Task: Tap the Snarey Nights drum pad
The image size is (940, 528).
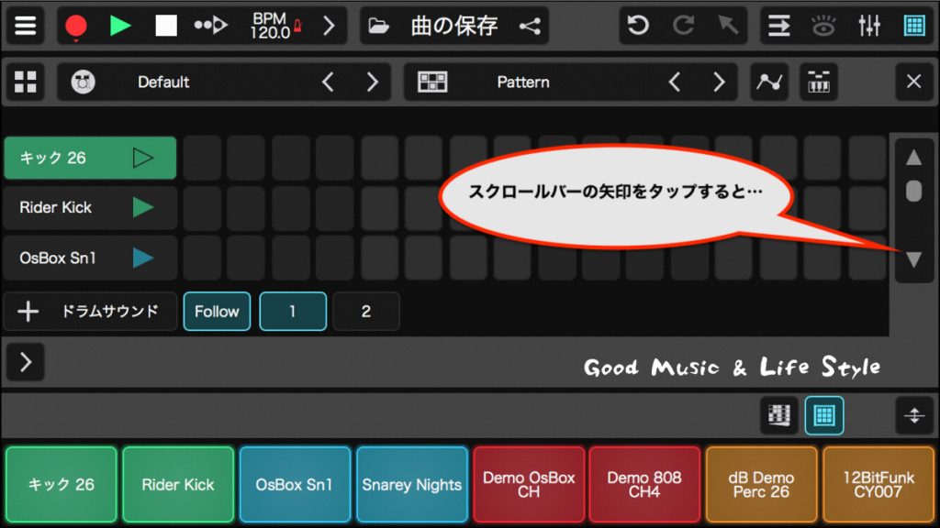Action: [x=411, y=484]
